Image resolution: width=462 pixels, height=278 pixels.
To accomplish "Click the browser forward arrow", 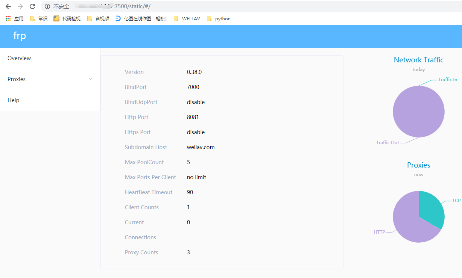I will (20, 6).
